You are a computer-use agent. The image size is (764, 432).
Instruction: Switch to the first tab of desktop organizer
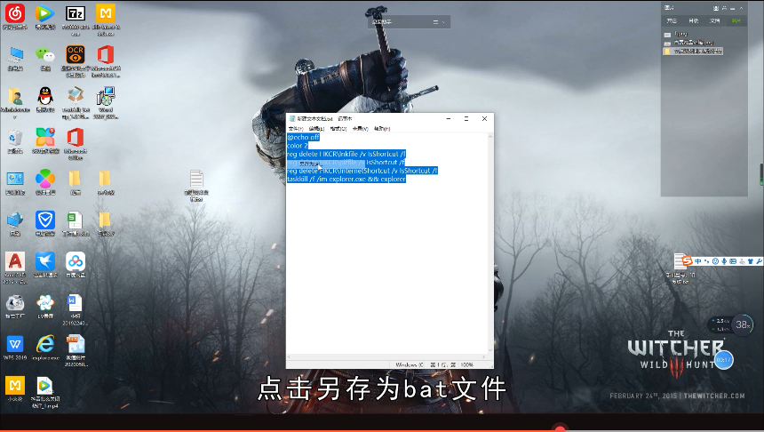click(672, 21)
